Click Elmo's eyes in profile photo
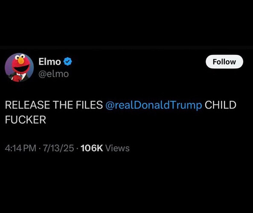The image size is (253, 213). pyautogui.click(x=20, y=57)
